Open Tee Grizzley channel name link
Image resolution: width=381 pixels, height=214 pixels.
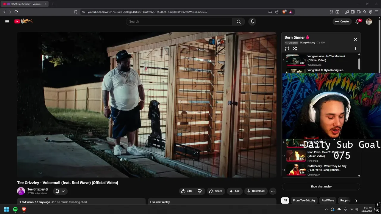point(36,189)
